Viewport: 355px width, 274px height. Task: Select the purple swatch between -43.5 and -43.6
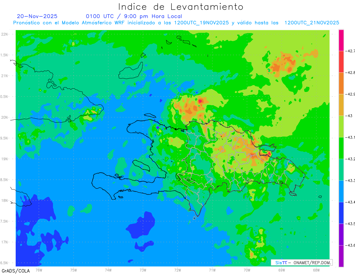[x=341, y=234]
